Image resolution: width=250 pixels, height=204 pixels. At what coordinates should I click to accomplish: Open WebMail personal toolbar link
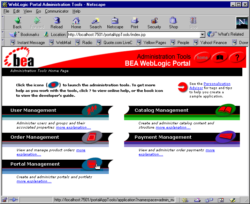tap(60, 43)
